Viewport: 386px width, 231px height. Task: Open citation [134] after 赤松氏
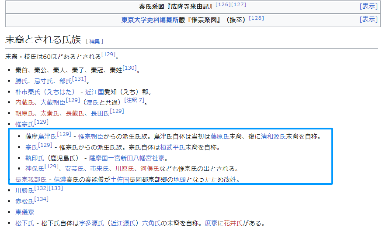tap(42, 199)
